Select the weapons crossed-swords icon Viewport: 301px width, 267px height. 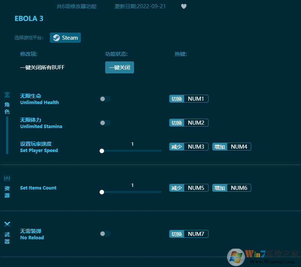tap(7, 224)
